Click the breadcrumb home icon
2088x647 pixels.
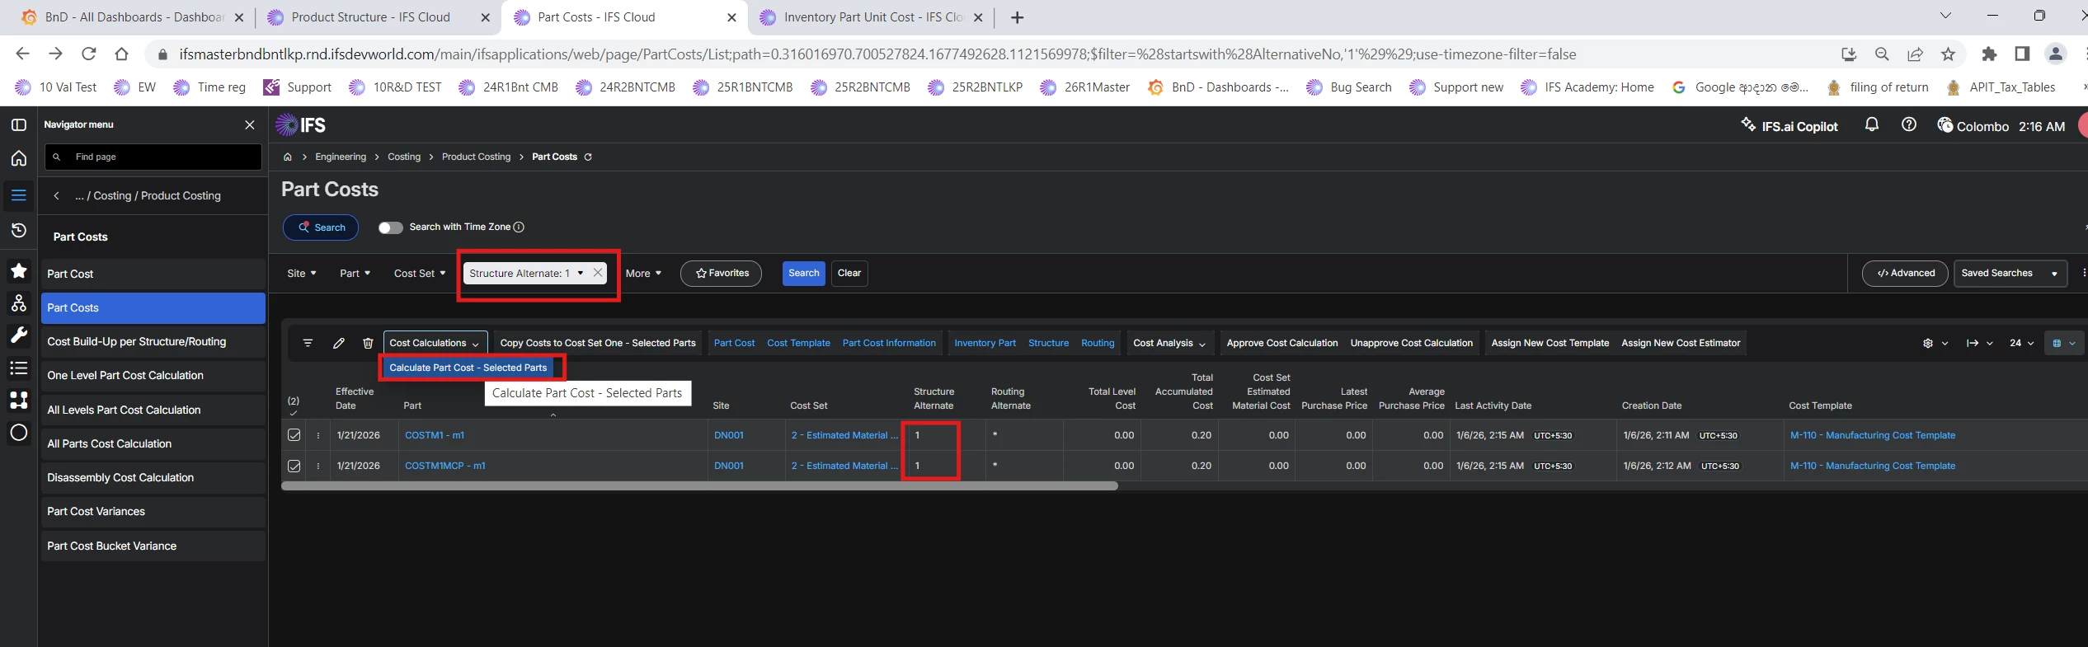pos(288,157)
